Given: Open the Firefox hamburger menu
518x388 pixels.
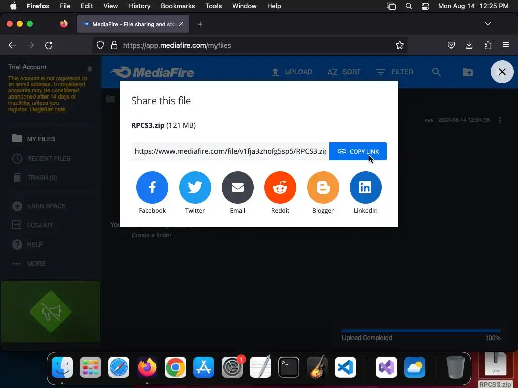Looking at the screenshot, I should point(506,45).
